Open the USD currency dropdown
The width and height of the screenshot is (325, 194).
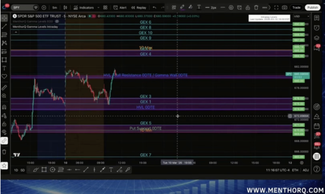302,16
